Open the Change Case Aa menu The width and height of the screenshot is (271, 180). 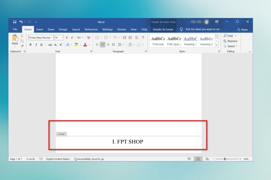[x=80, y=38]
